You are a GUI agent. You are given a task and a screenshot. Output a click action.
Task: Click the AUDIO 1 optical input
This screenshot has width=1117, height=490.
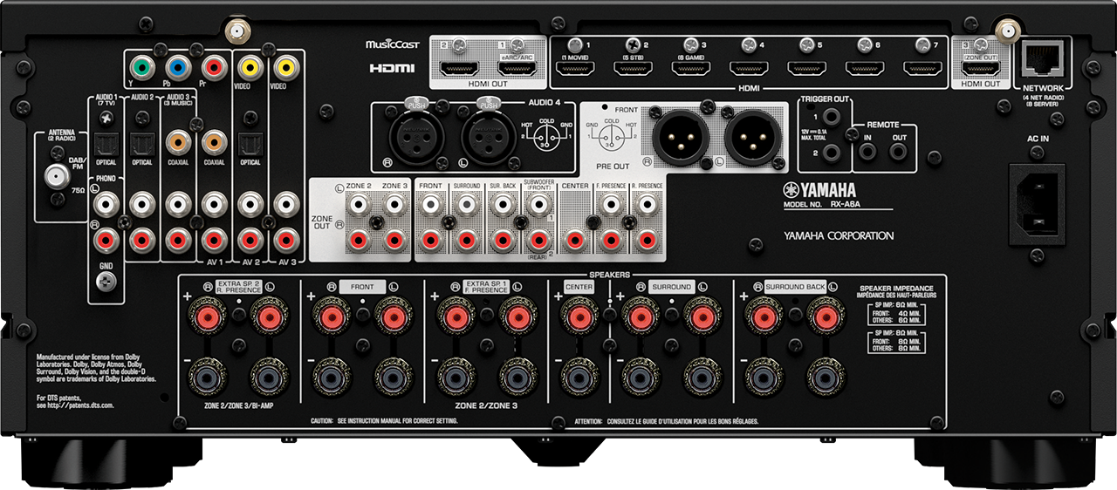106,142
